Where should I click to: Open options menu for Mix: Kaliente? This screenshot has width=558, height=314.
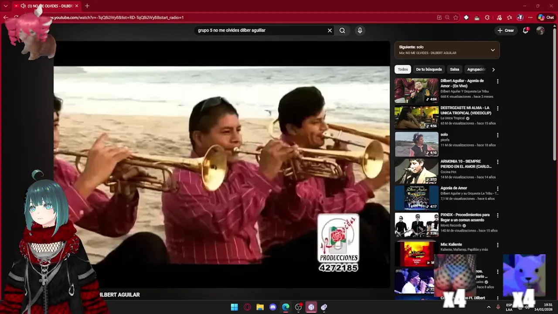pos(497,245)
